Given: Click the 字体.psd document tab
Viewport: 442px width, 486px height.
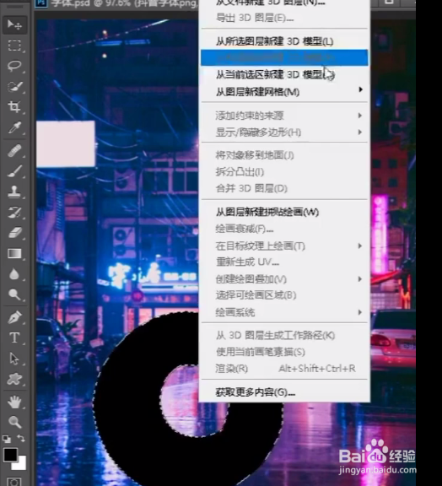Looking at the screenshot, I should [116, 3].
